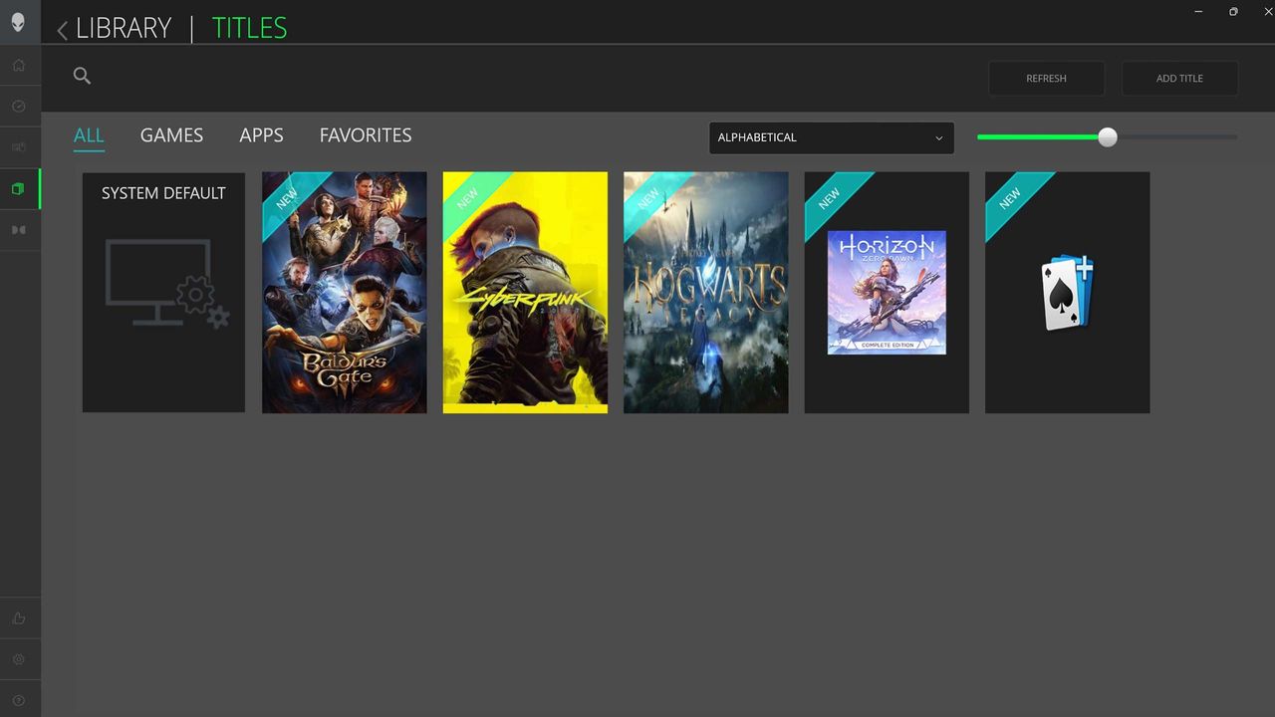Image resolution: width=1275 pixels, height=717 pixels.
Task: Click the thumbnail size slider handle
Action: point(1108,137)
